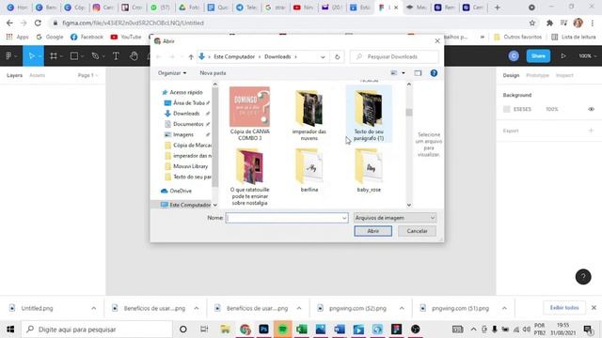Click the E5E5E5 background color swatch
Screen dimensions: 602x338
point(506,109)
